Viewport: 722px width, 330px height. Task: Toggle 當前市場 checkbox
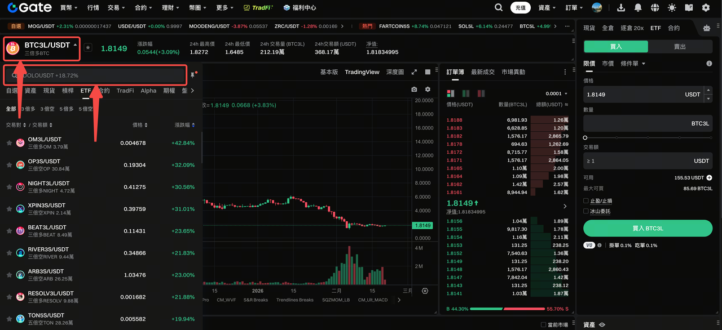[543, 325]
